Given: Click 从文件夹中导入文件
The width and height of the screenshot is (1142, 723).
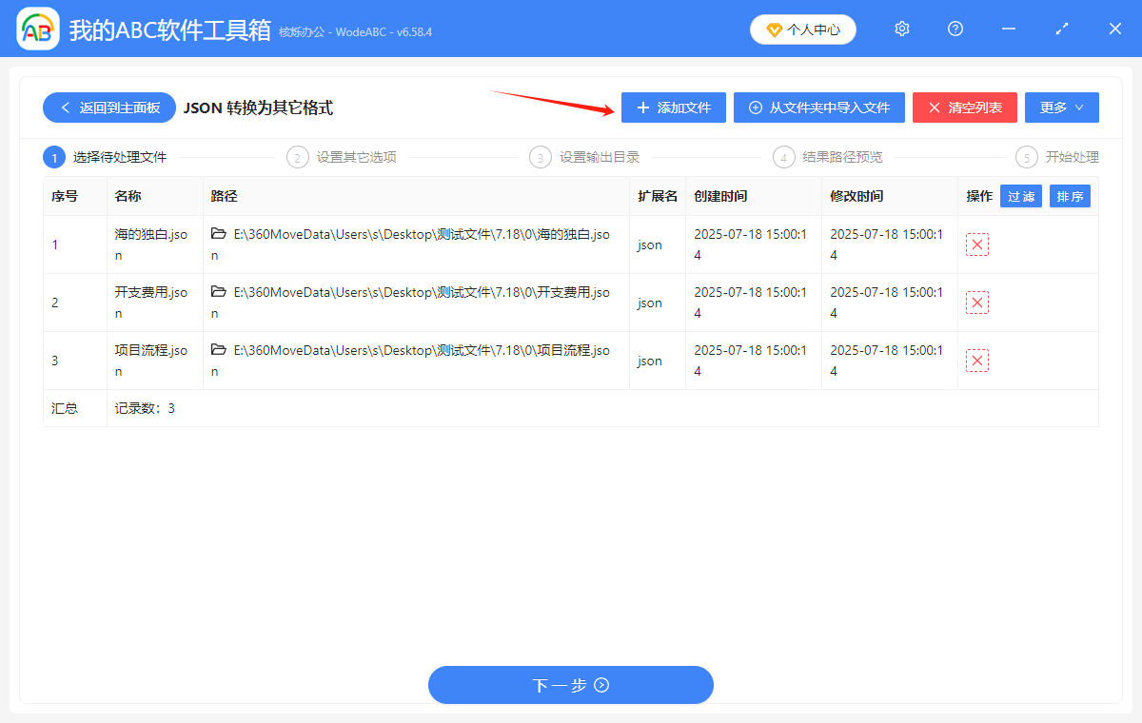Looking at the screenshot, I should click(x=818, y=107).
